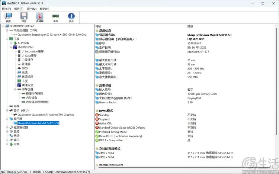This screenshot has width=279, height=174.
Task: Open the 帮助(H) menu
Action: 44,9
